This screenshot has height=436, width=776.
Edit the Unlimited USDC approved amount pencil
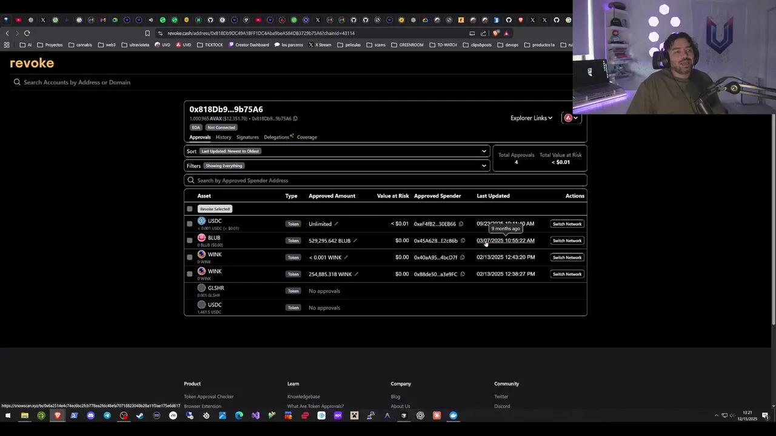[336, 224]
